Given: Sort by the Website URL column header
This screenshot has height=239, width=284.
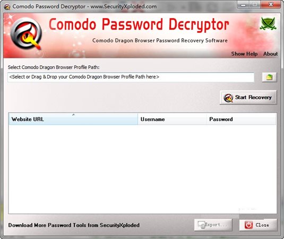Looking at the screenshot, I should click(x=73, y=119).
